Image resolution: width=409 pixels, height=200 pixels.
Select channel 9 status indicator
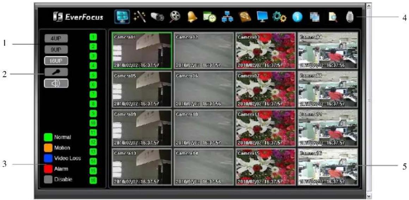click(94, 113)
